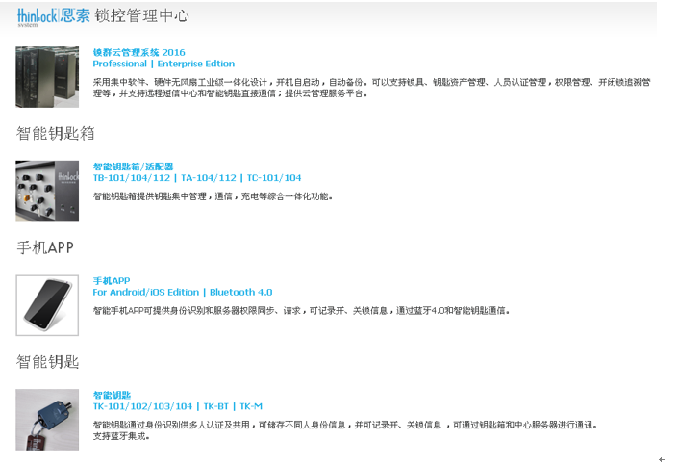The width and height of the screenshot is (678, 467).
Task: Open the 智能钥匙箱/适配器 product link
Action: click(133, 167)
